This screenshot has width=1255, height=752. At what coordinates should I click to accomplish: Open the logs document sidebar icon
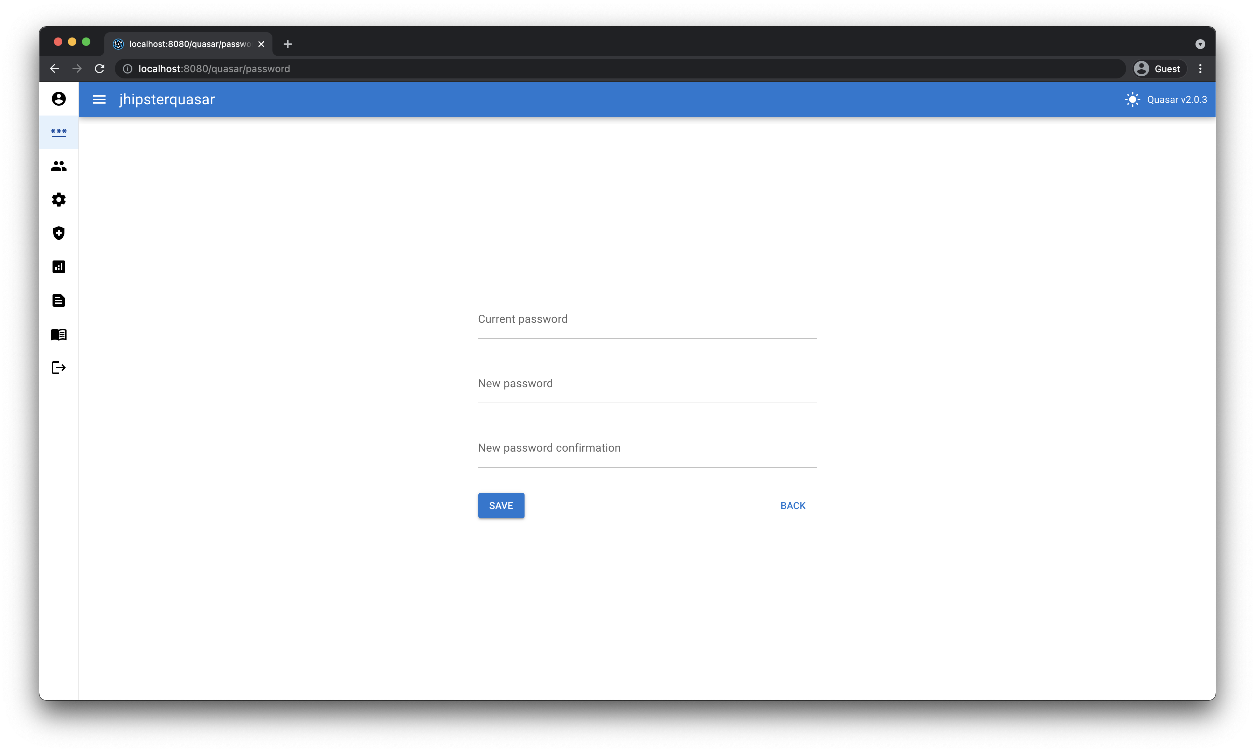coord(59,300)
